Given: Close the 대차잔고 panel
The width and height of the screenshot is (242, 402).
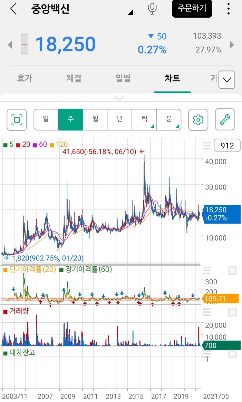Looking at the screenshot, I should point(232,354).
